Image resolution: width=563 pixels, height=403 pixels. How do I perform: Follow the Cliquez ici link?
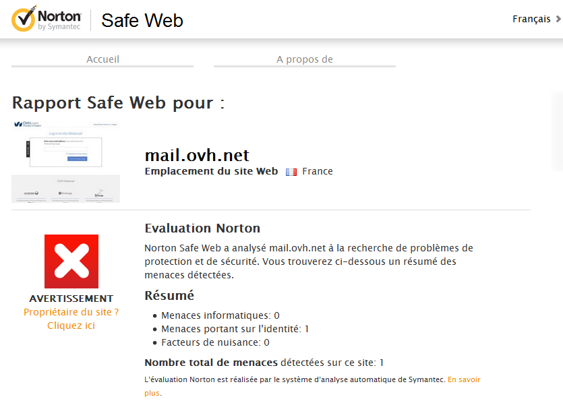tap(71, 325)
